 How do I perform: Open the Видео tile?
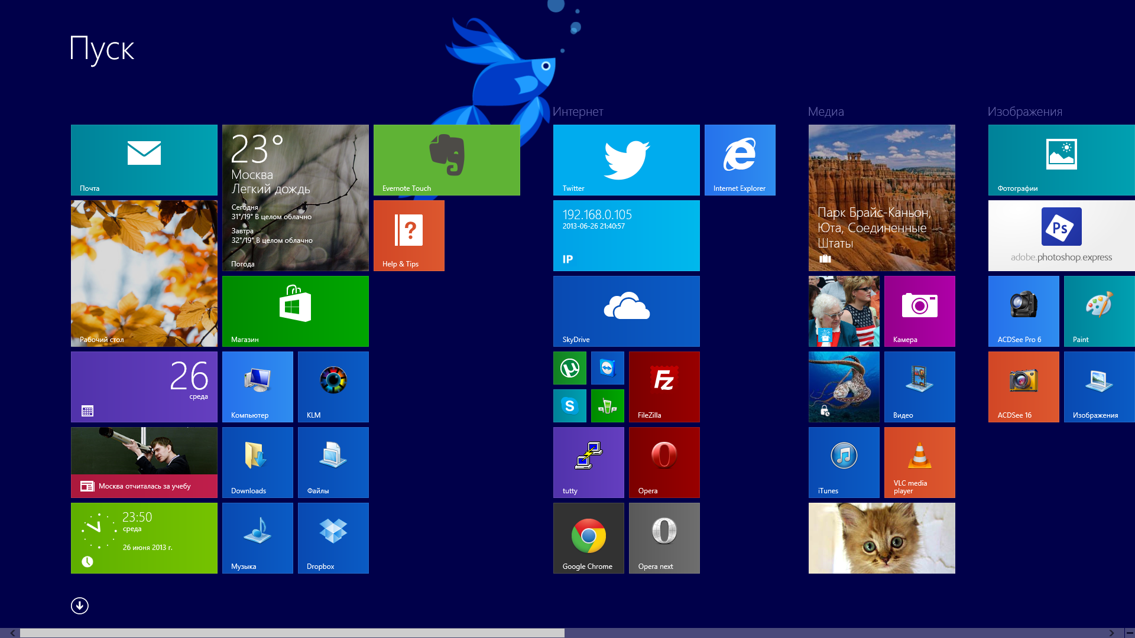coord(920,387)
